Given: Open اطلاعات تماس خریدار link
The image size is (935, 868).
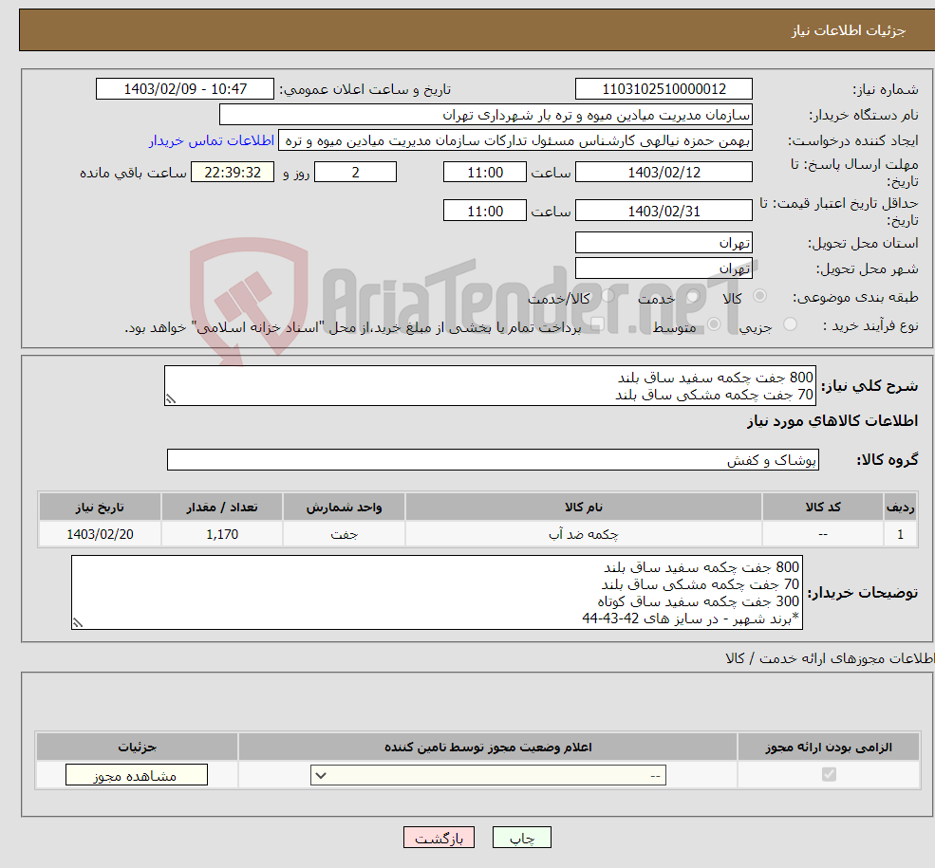Looking at the screenshot, I should click(x=212, y=140).
